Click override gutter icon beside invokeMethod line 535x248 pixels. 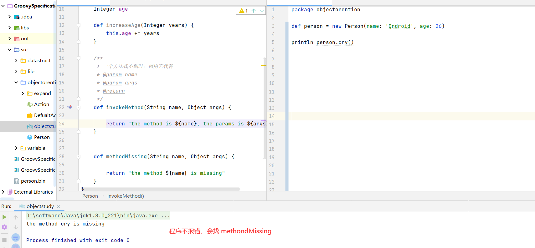(x=69, y=107)
